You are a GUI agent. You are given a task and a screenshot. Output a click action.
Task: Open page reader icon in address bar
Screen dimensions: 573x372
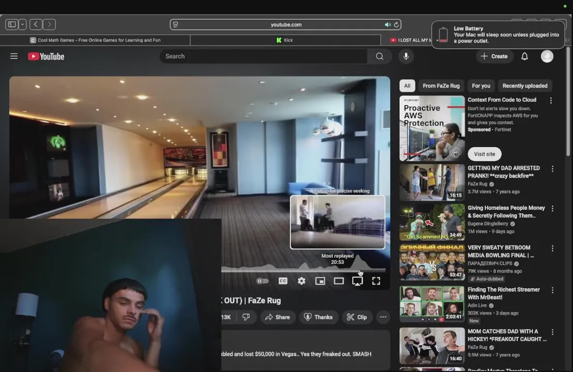176,24
